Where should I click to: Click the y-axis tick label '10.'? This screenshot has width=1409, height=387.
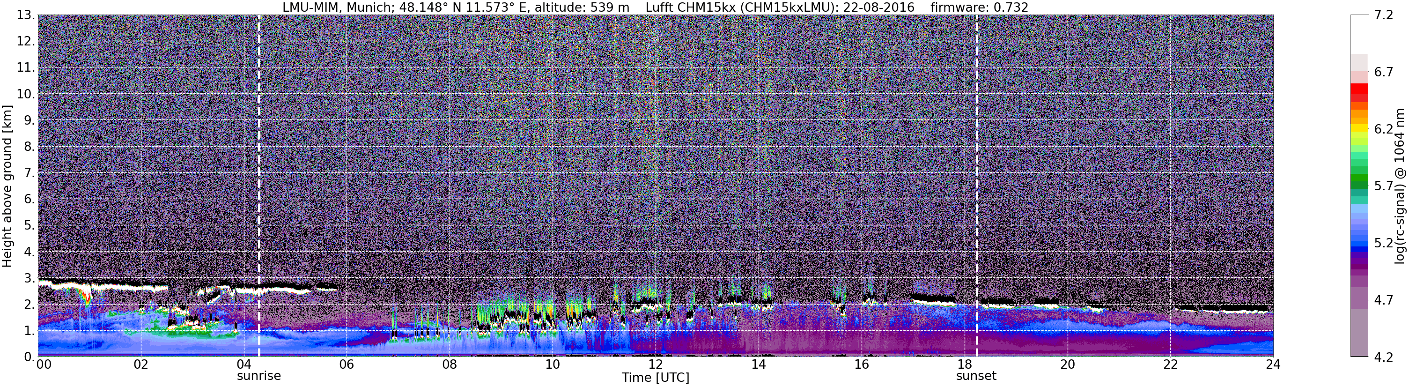click(x=25, y=94)
